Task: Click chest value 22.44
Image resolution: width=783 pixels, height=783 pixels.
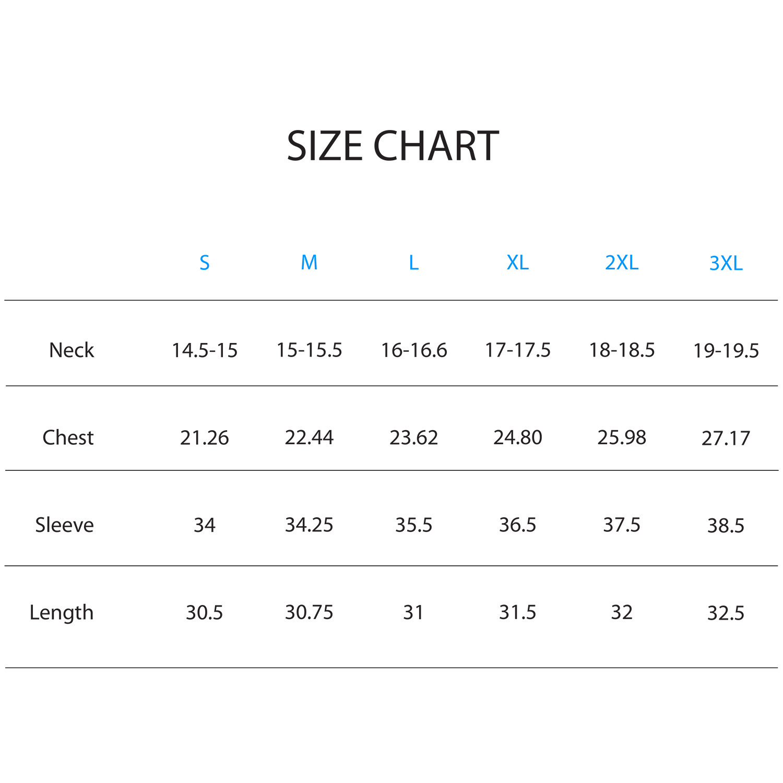Action: [x=309, y=437]
